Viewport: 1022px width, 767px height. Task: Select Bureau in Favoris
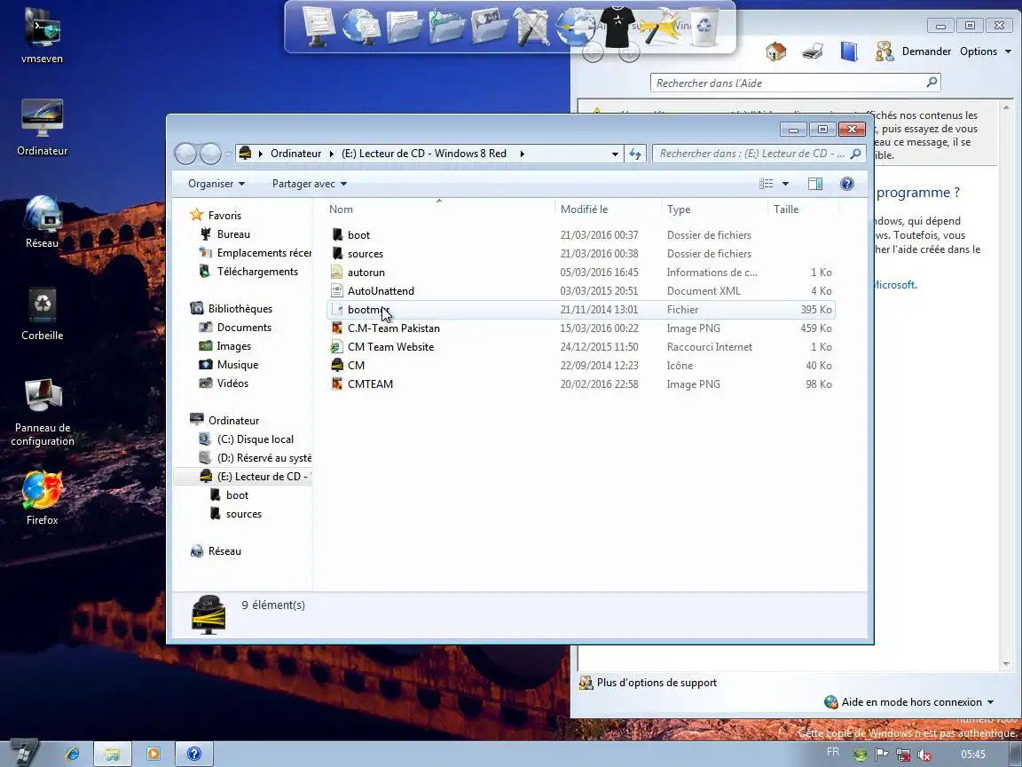click(233, 234)
